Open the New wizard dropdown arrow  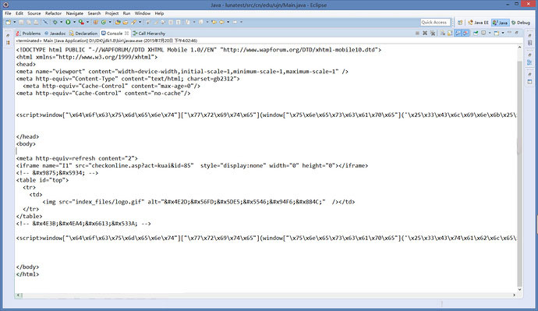pyautogui.click(x=14, y=22)
